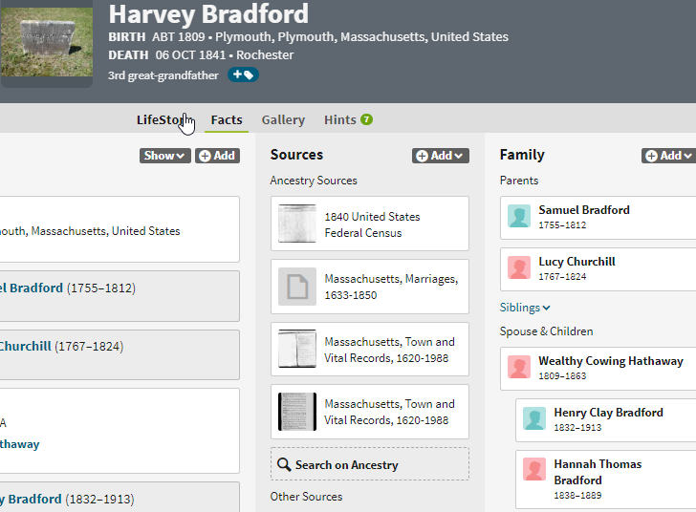
Task: Switch to the LifeStory tab
Action: [x=163, y=120]
